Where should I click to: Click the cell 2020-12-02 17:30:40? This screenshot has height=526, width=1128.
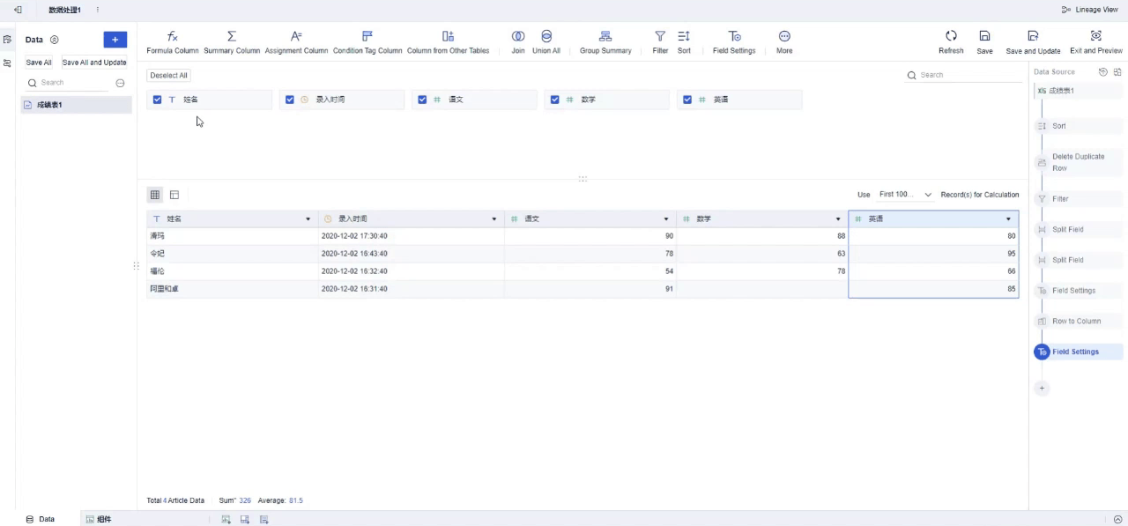(412, 236)
